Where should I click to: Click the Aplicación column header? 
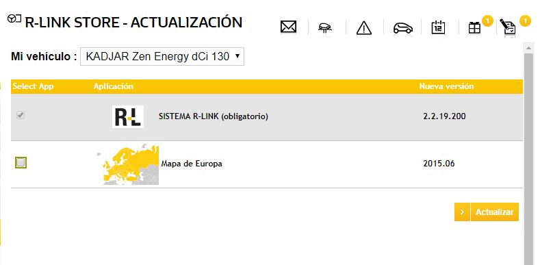pos(114,86)
